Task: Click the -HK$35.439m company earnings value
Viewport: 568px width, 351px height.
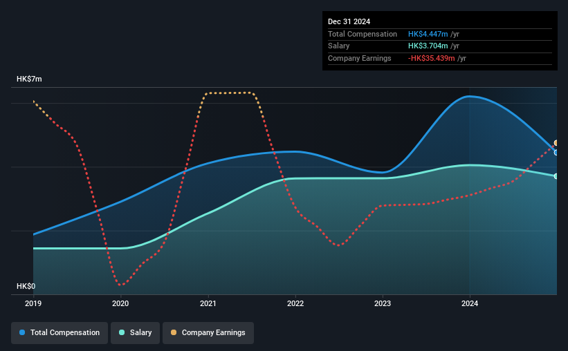Action: click(x=431, y=58)
